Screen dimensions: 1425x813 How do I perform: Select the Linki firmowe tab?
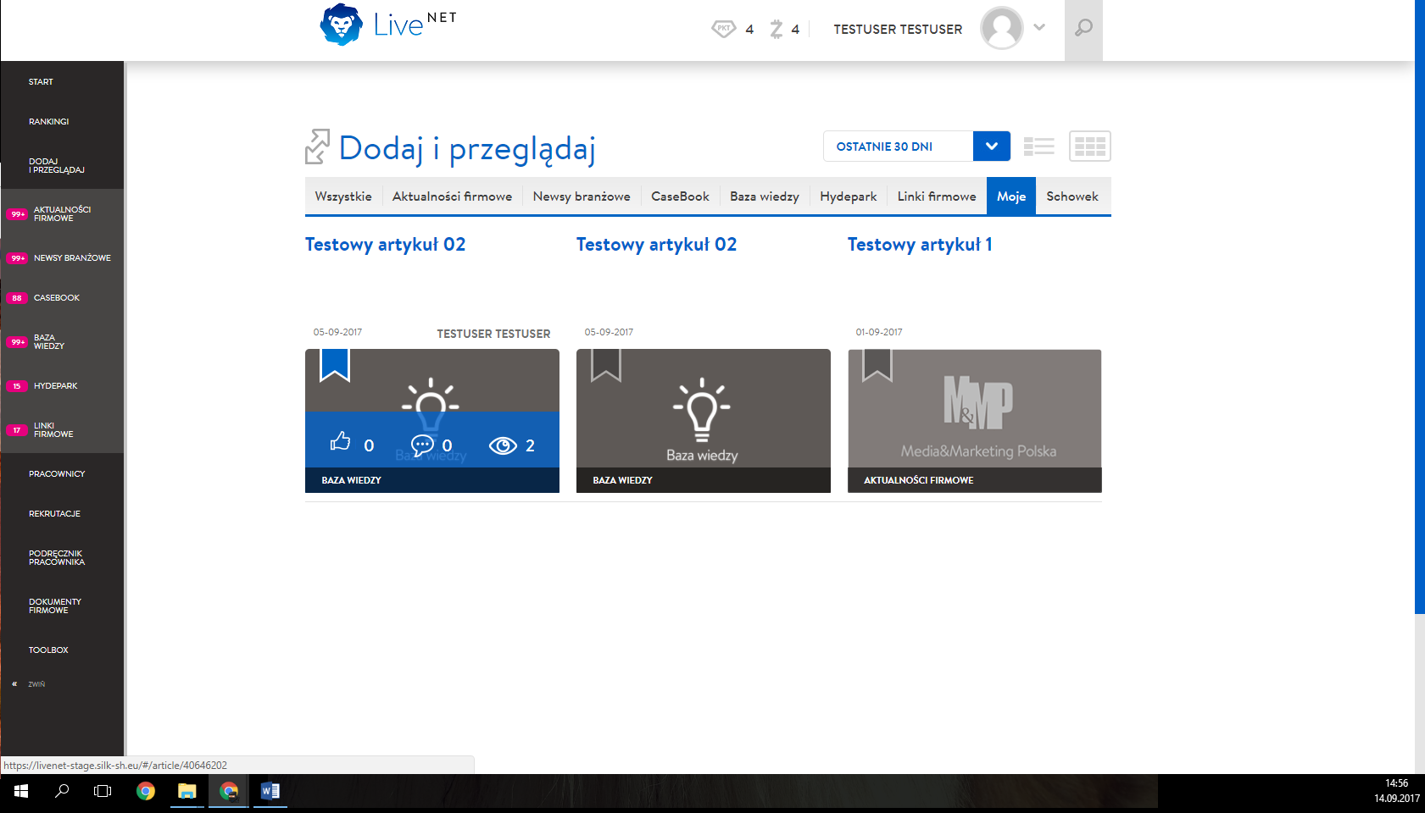[937, 196]
